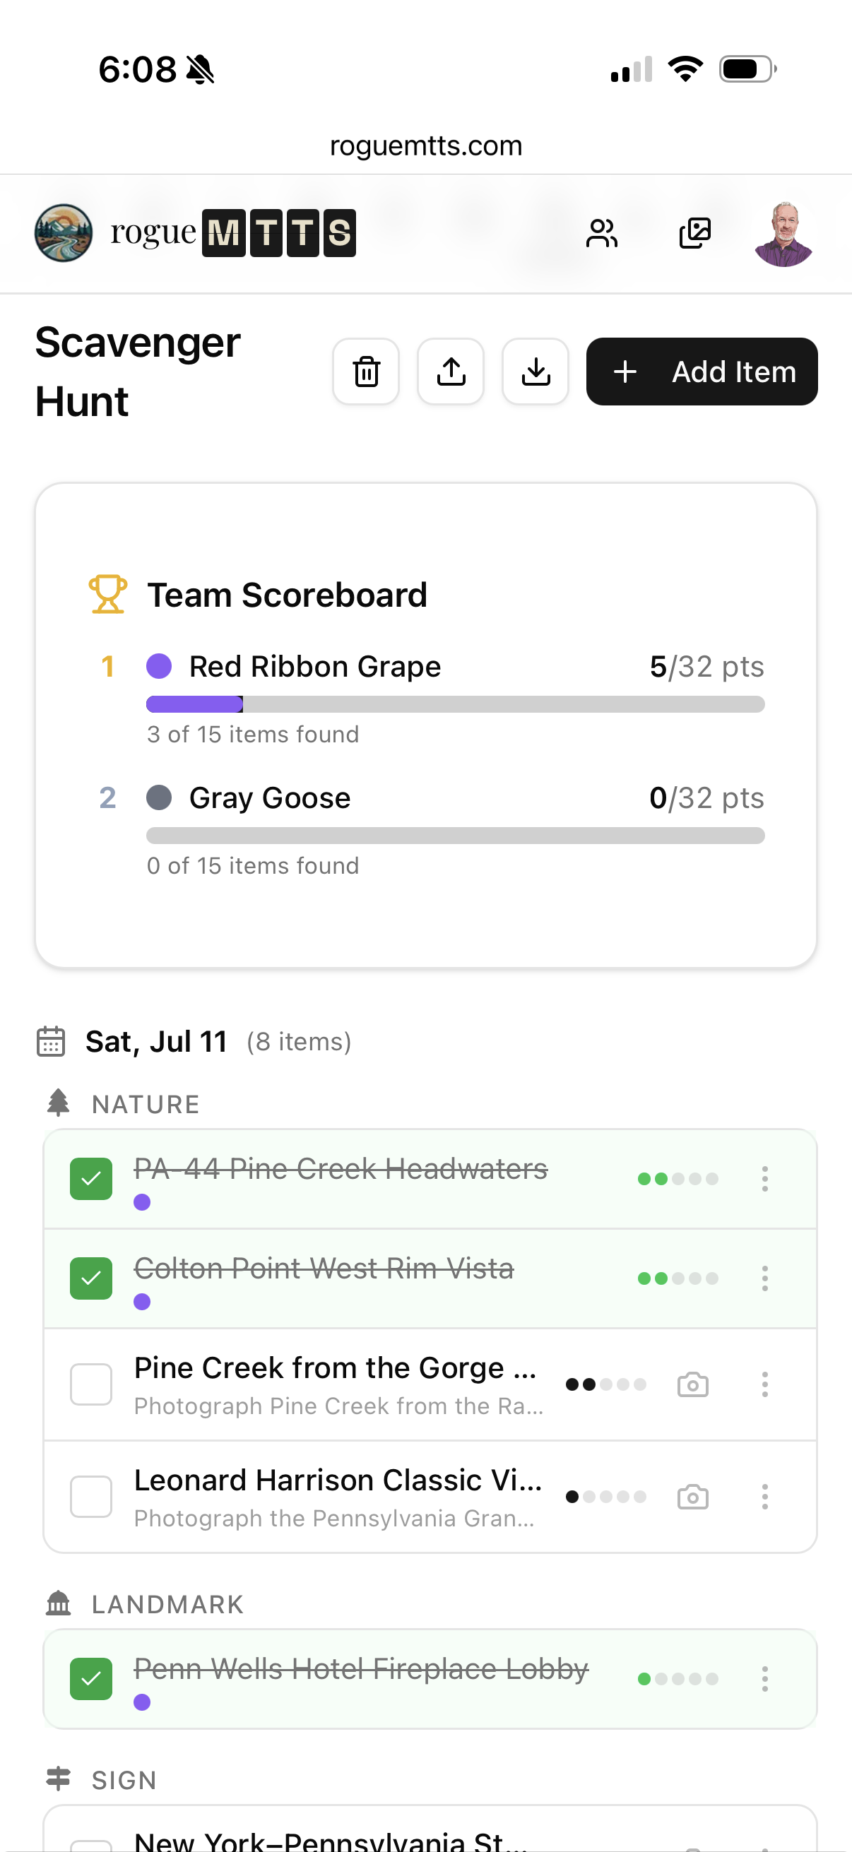
Task: Select the Red Ribbon Grape team row
Action: click(315, 667)
